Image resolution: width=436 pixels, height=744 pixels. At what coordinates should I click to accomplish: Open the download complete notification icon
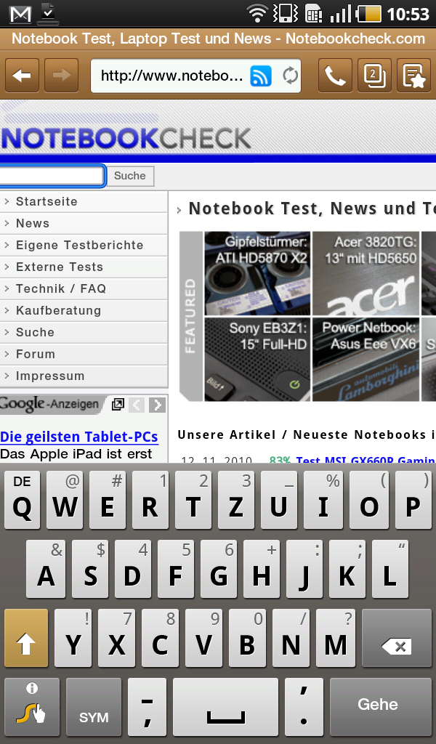49,13
